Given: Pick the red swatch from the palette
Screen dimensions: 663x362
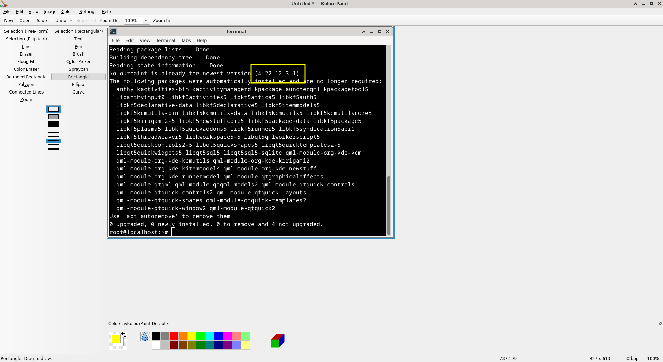Looking at the screenshot, I should click(x=174, y=336).
